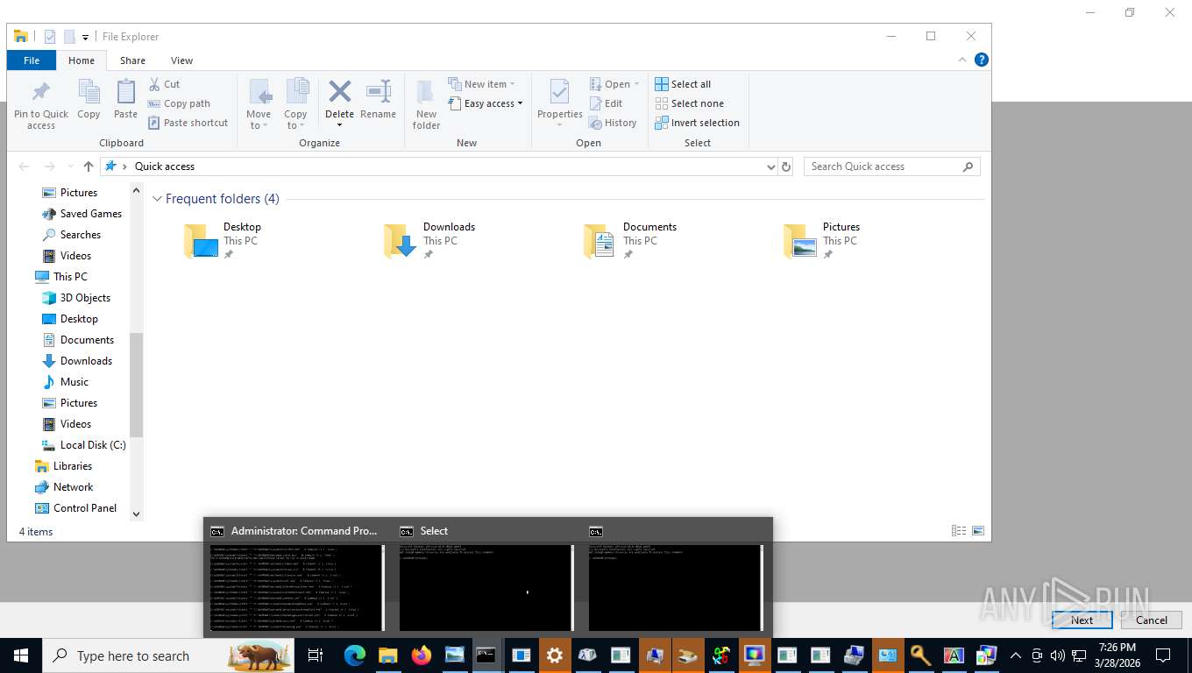1192x673 pixels.
Task: Click the address bar Quick access path
Action: pos(165,166)
